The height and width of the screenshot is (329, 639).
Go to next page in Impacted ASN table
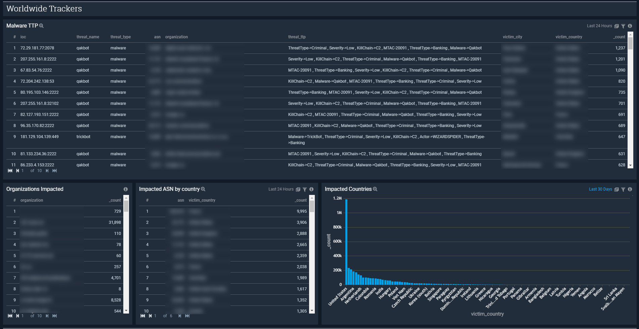[180, 316]
